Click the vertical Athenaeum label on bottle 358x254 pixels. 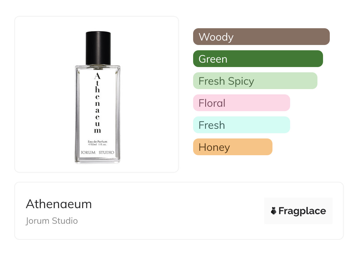click(97, 103)
